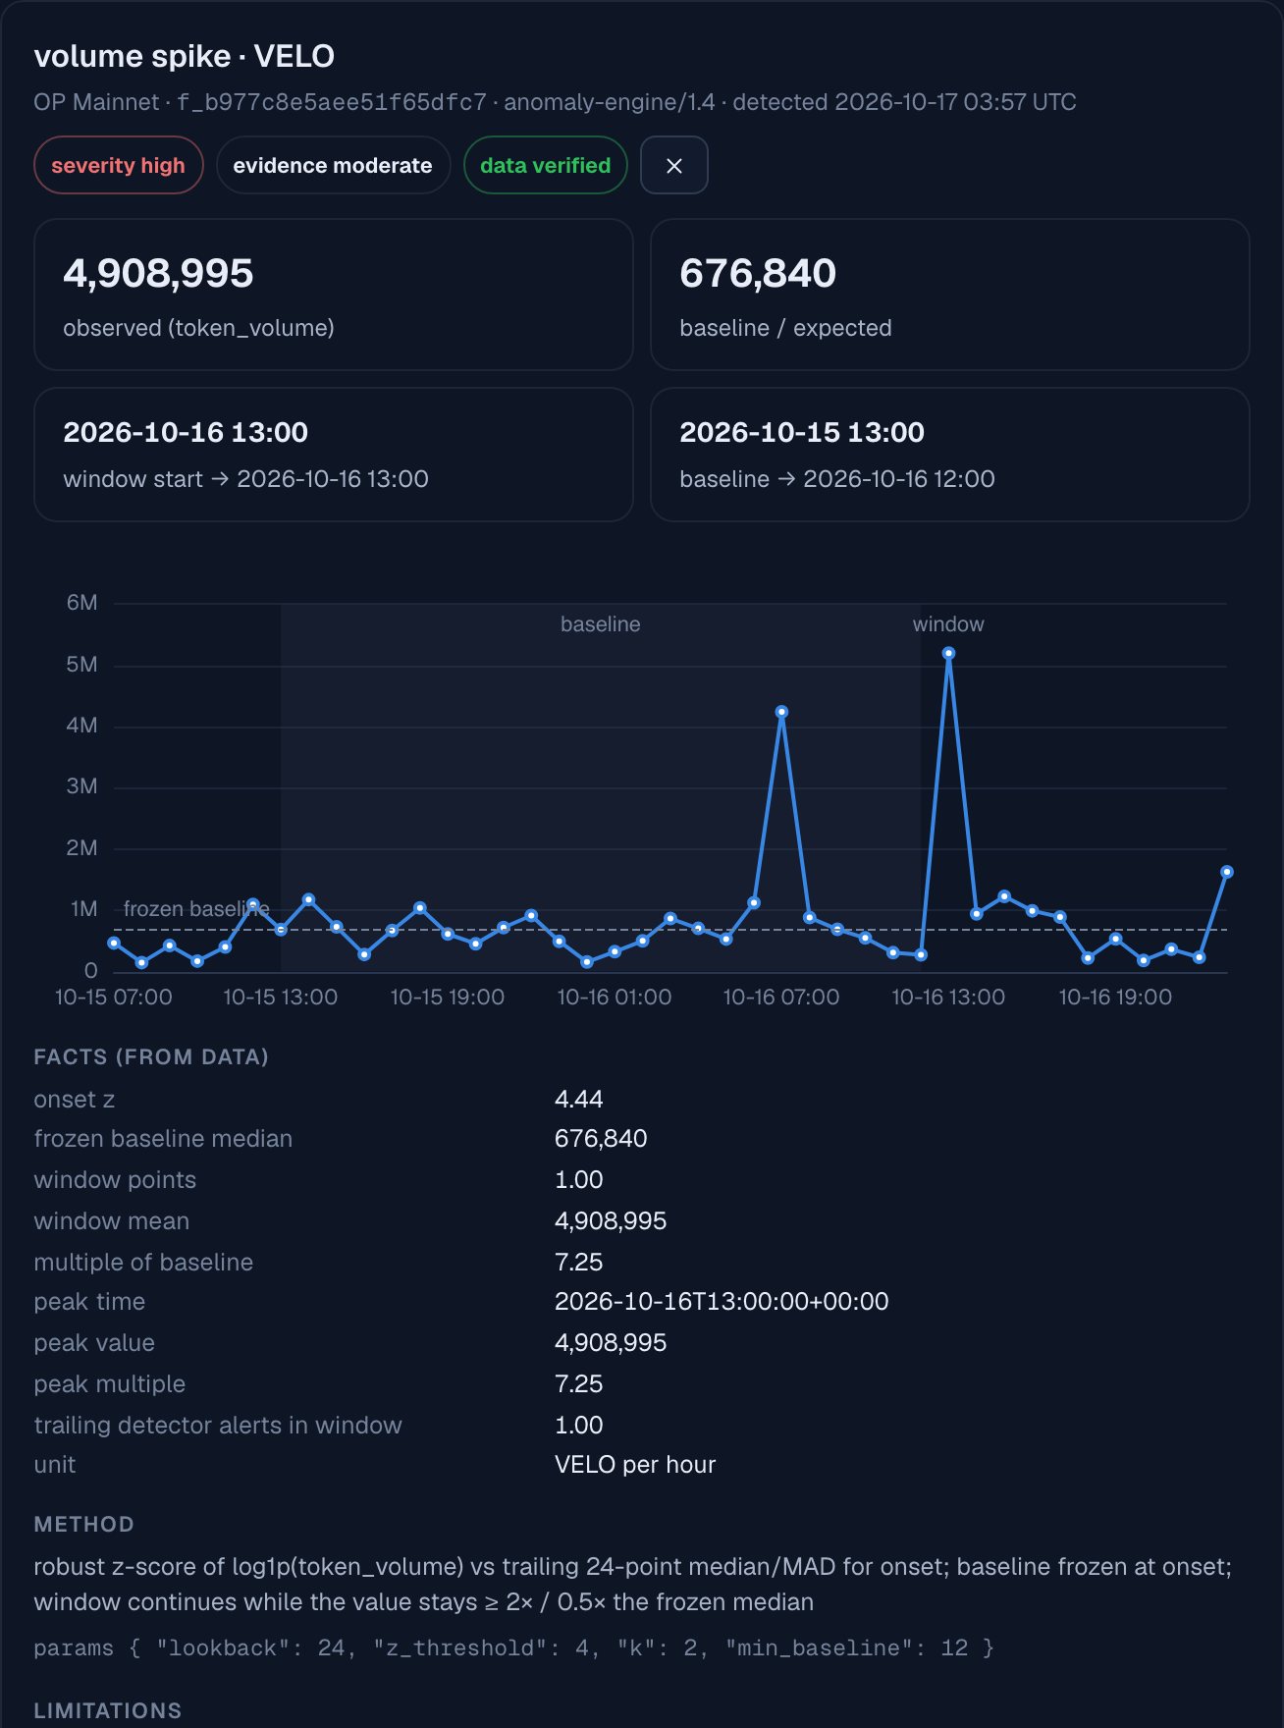Click the 'window' chart region label
This screenshot has height=1728, width=1284.
coord(947,624)
